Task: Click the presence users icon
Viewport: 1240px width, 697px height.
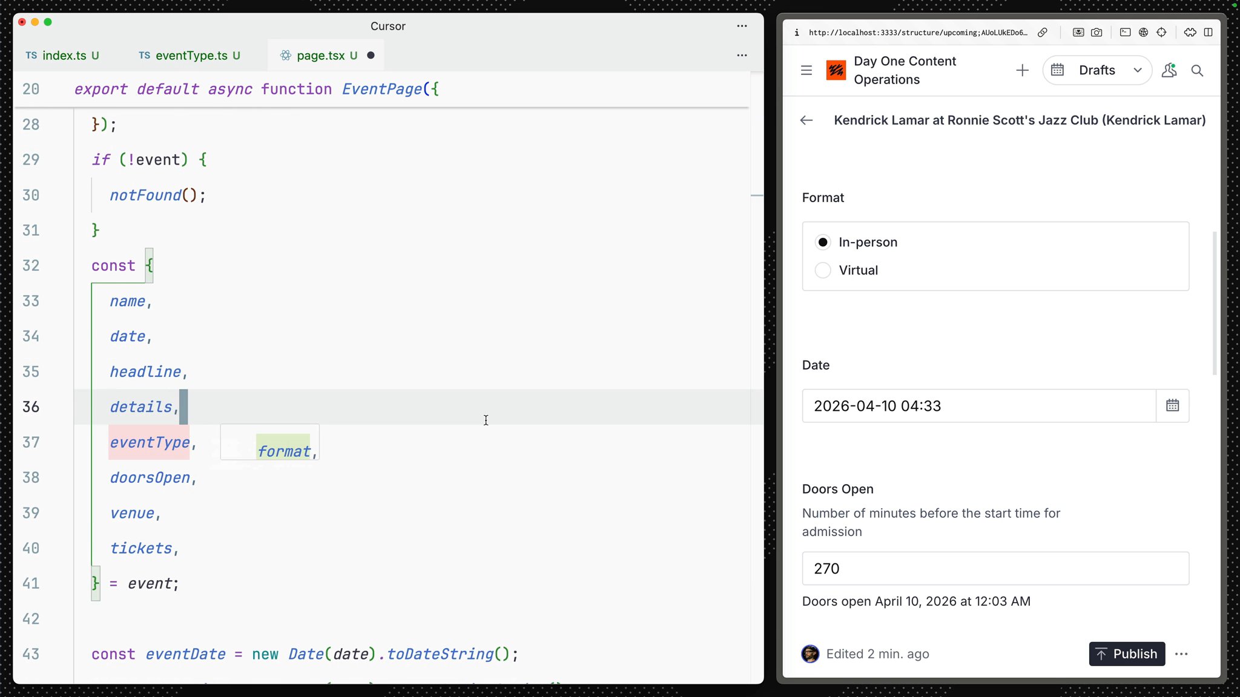Action: pos(1169,70)
